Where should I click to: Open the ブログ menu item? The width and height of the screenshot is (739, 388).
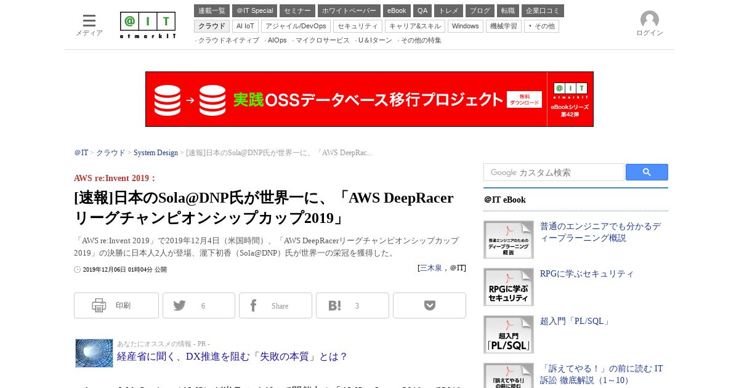click(480, 10)
